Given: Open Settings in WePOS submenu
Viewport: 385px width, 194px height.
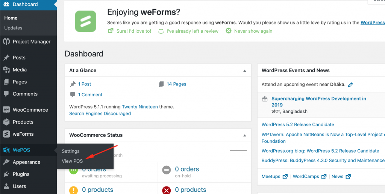Looking at the screenshot, I should point(71,151).
